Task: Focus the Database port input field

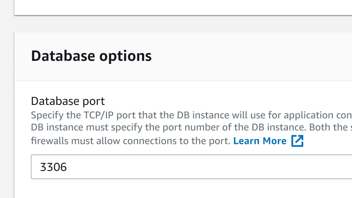Action: coord(191,167)
